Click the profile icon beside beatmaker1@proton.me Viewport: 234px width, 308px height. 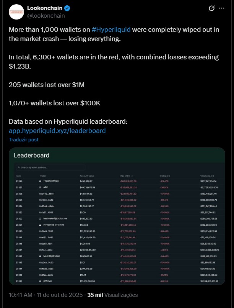click(x=40, y=218)
